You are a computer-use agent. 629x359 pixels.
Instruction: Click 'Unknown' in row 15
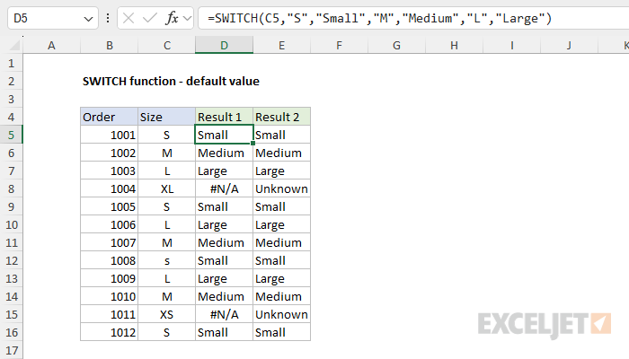click(281, 314)
